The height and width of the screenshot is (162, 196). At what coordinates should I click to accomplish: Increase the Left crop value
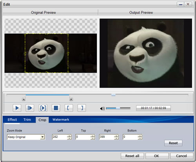tap(69, 136)
